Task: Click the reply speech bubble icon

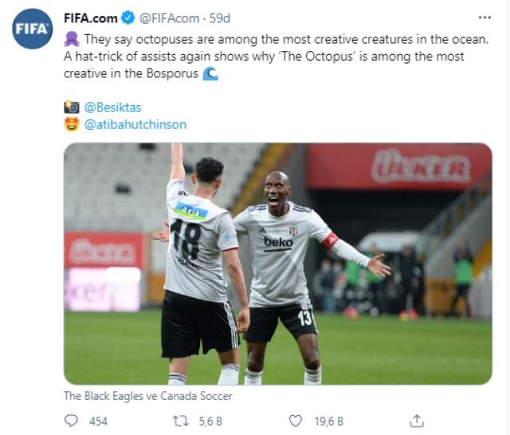Action: [x=72, y=420]
